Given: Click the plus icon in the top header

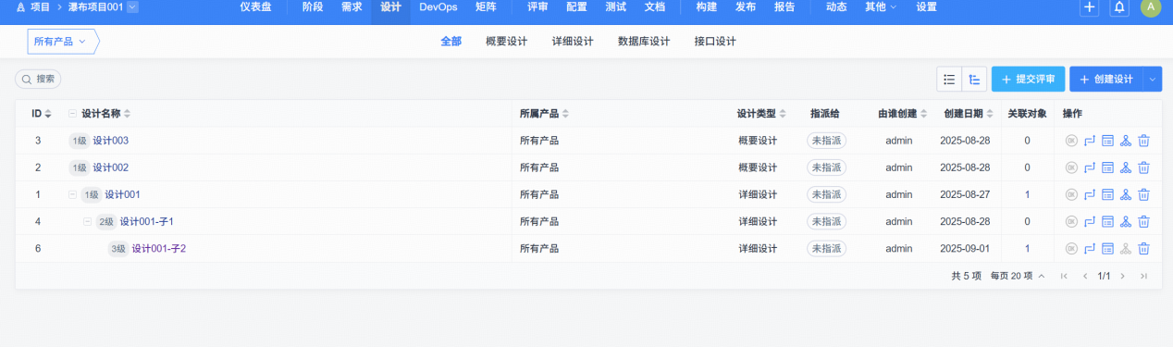Looking at the screenshot, I should coord(1090,7).
